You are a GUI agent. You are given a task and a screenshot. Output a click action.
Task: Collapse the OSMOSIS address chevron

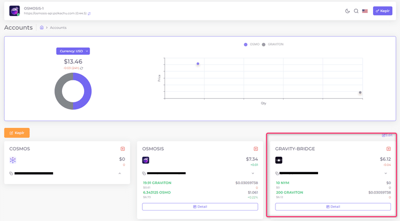[x=253, y=174]
